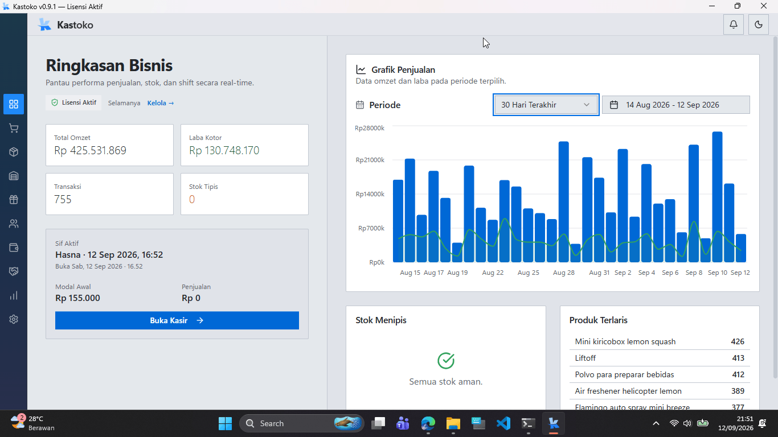
Task: Open the settings gear icon in sidebar
Action: pyautogui.click(x=14, y=319)
